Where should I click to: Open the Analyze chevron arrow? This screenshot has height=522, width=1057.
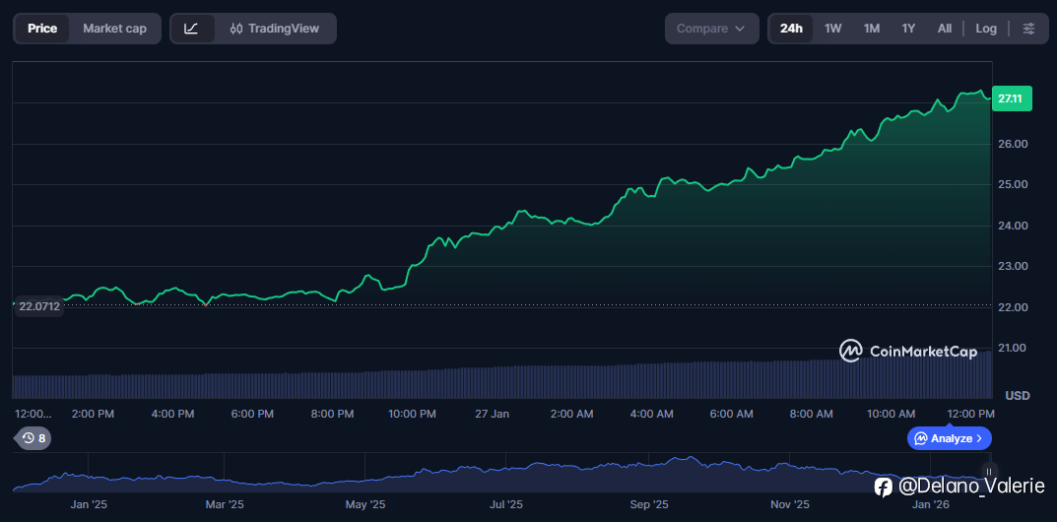pyautogui.click(x=979, y=438)
